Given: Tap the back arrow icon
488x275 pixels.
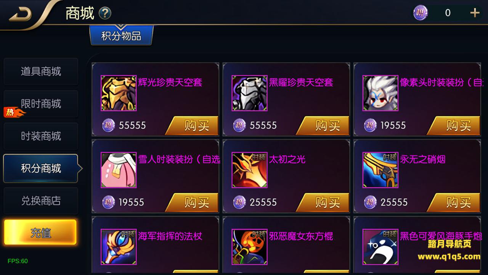Looking at the screenshot, I should point(21,14).
